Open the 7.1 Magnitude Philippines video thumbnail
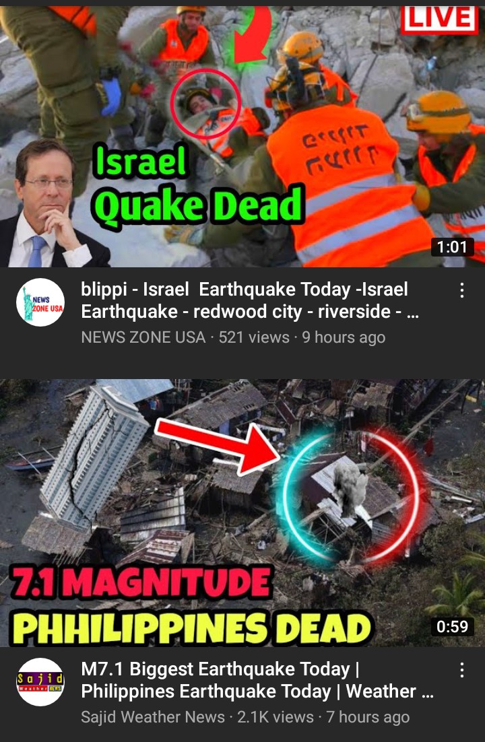485x742 pixels. [243, 513]
